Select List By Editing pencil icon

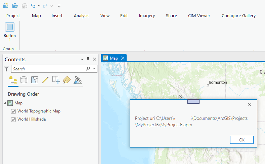coord(45,80)
